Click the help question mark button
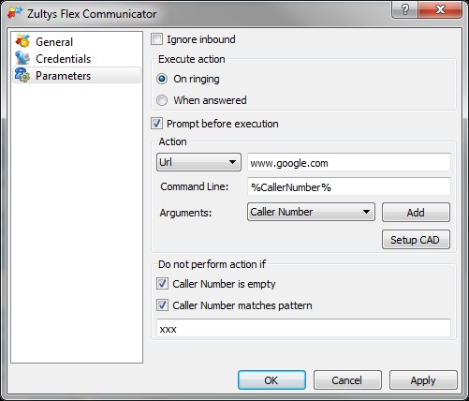This screenshot has width=469, height=401. point(404,9)
